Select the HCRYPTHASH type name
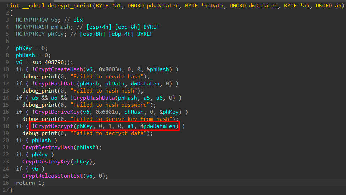Screen dimensions: 346x195 click(32, 27)
